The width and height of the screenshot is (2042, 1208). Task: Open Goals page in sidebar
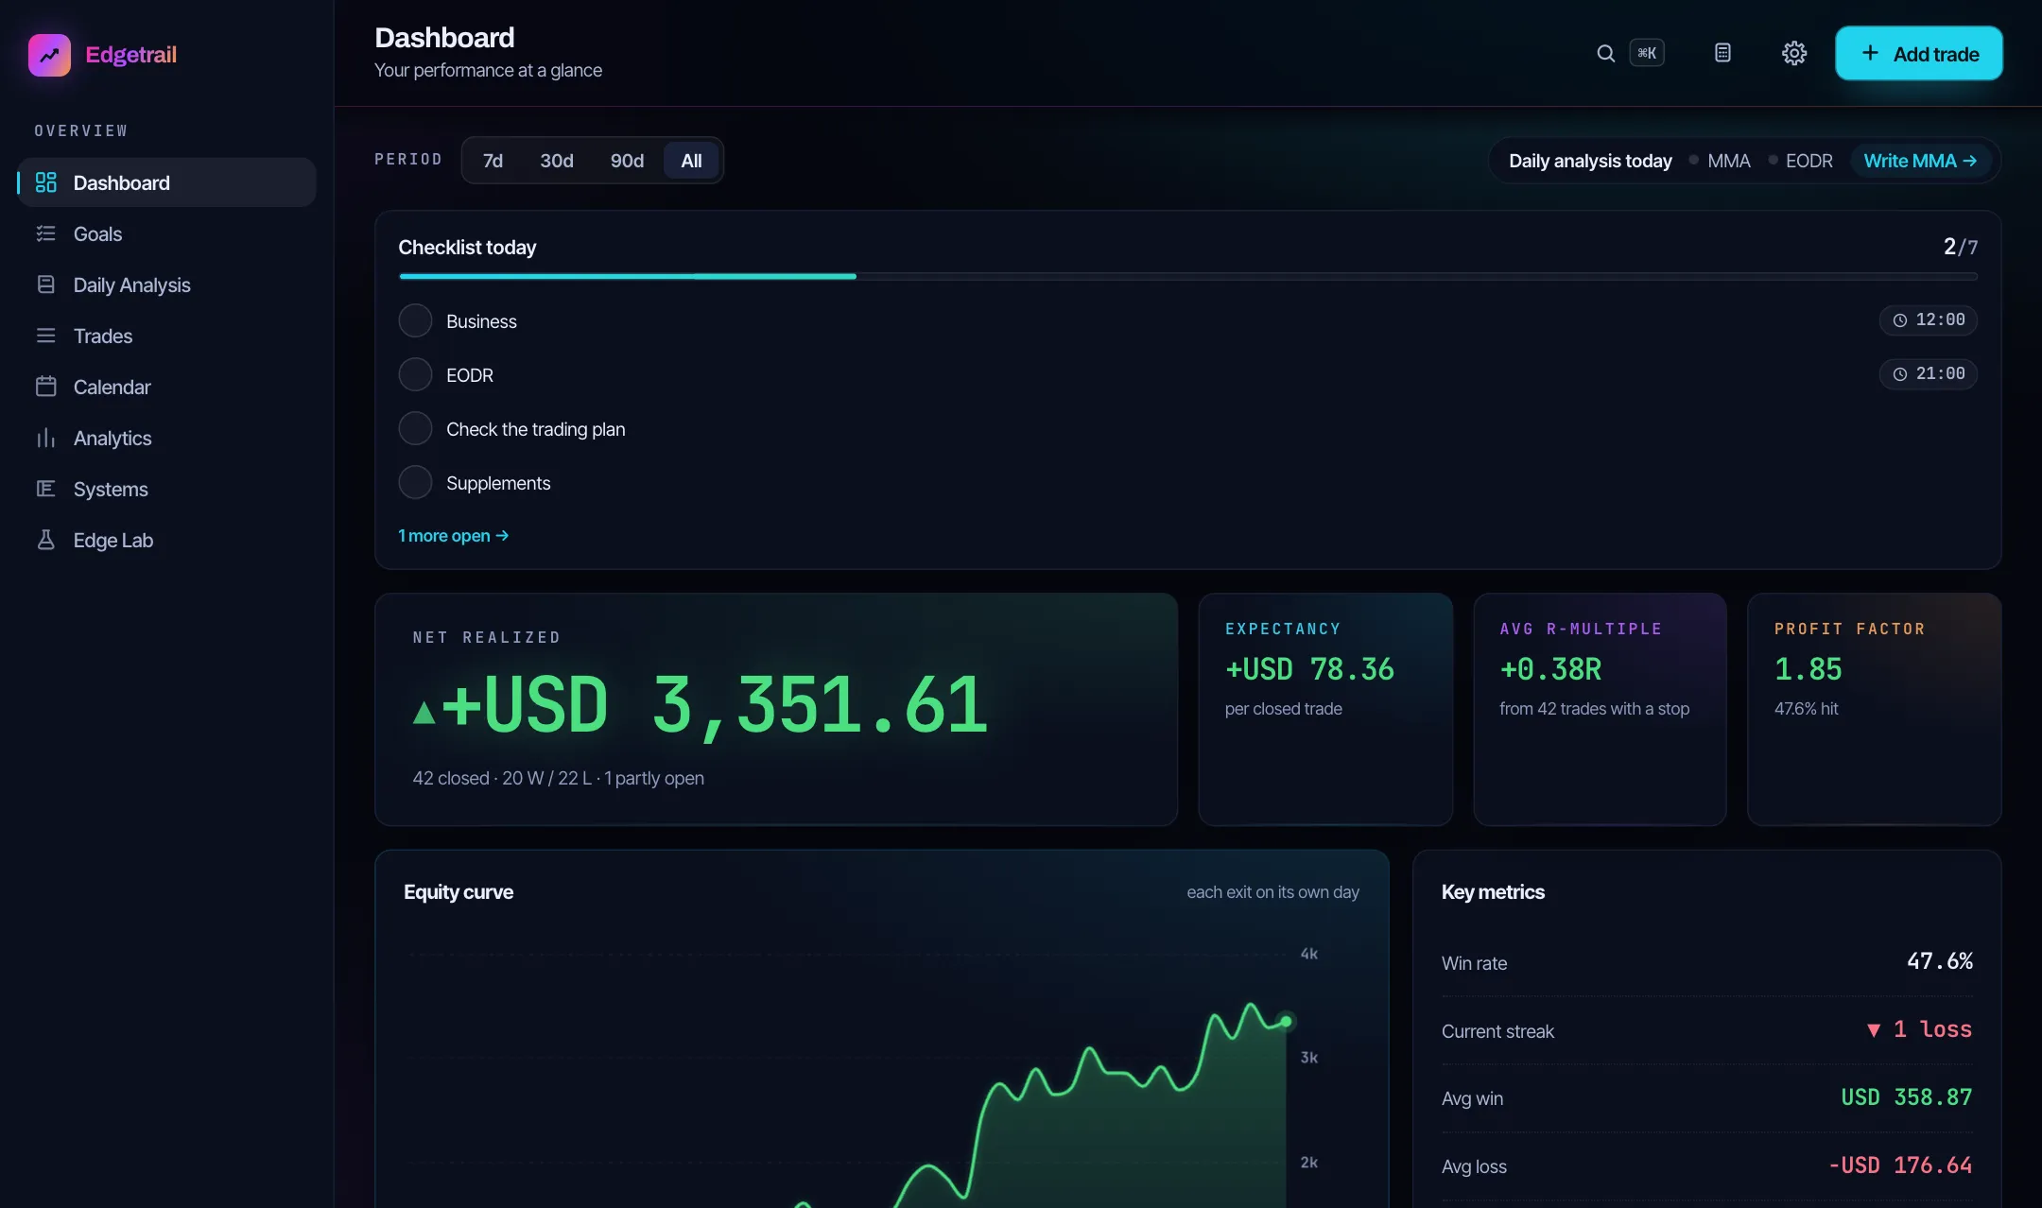(166, 233)
